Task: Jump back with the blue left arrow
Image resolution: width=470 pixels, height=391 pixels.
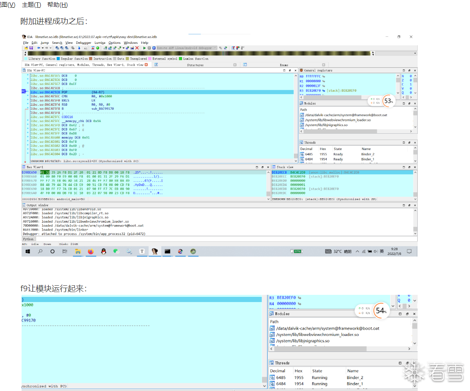Action: (x=39, y=48)
